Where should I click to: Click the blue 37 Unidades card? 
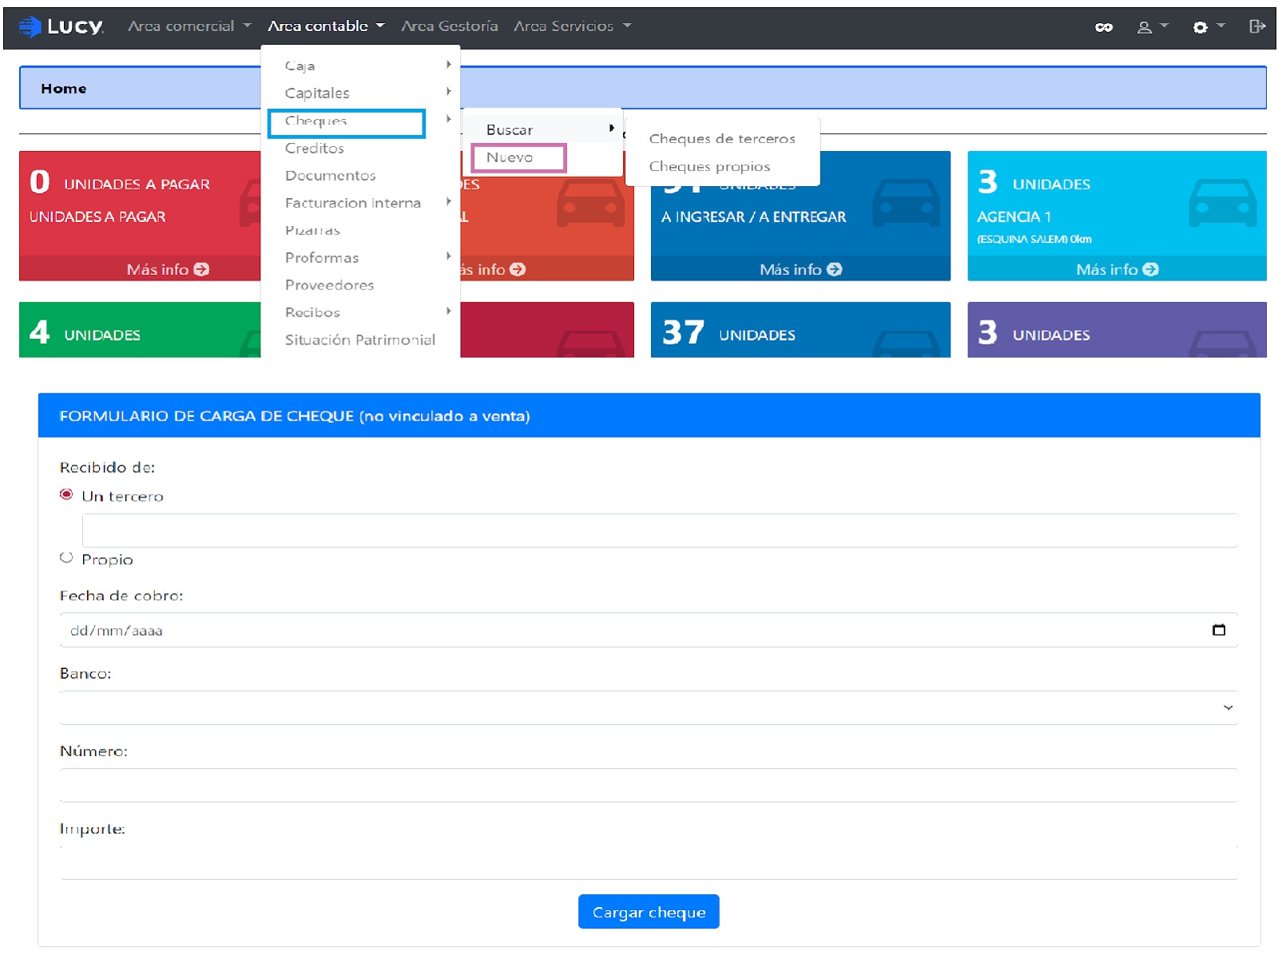click(x=800, y=329)
